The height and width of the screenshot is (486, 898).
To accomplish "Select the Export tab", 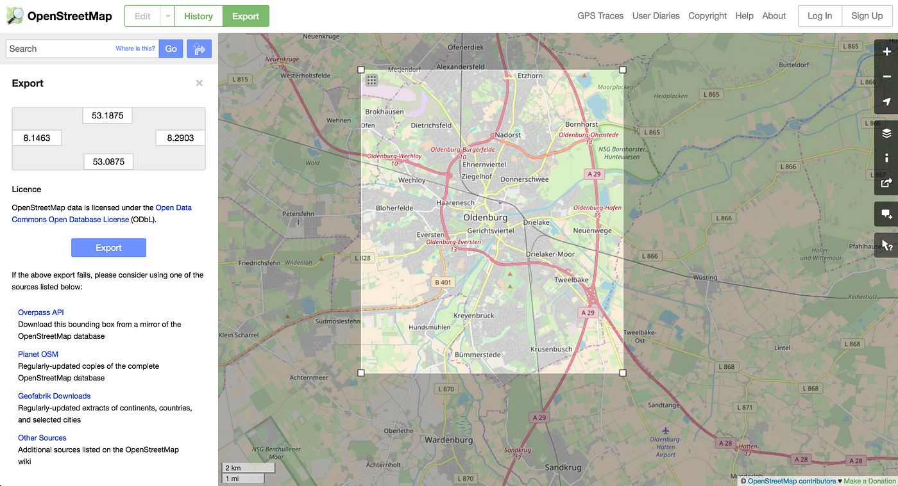I will [246, 16].
